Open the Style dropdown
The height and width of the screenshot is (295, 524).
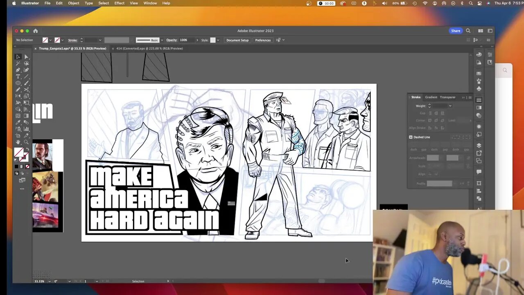point(218,40)
